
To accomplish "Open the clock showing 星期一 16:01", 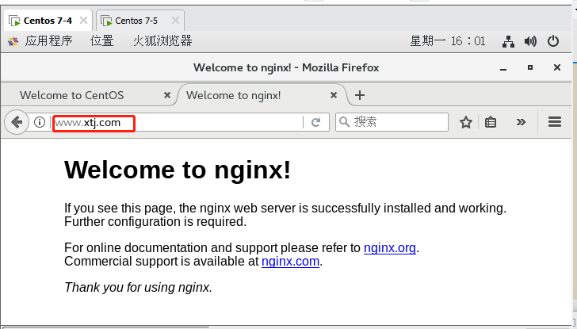I will tap(448, 41).
